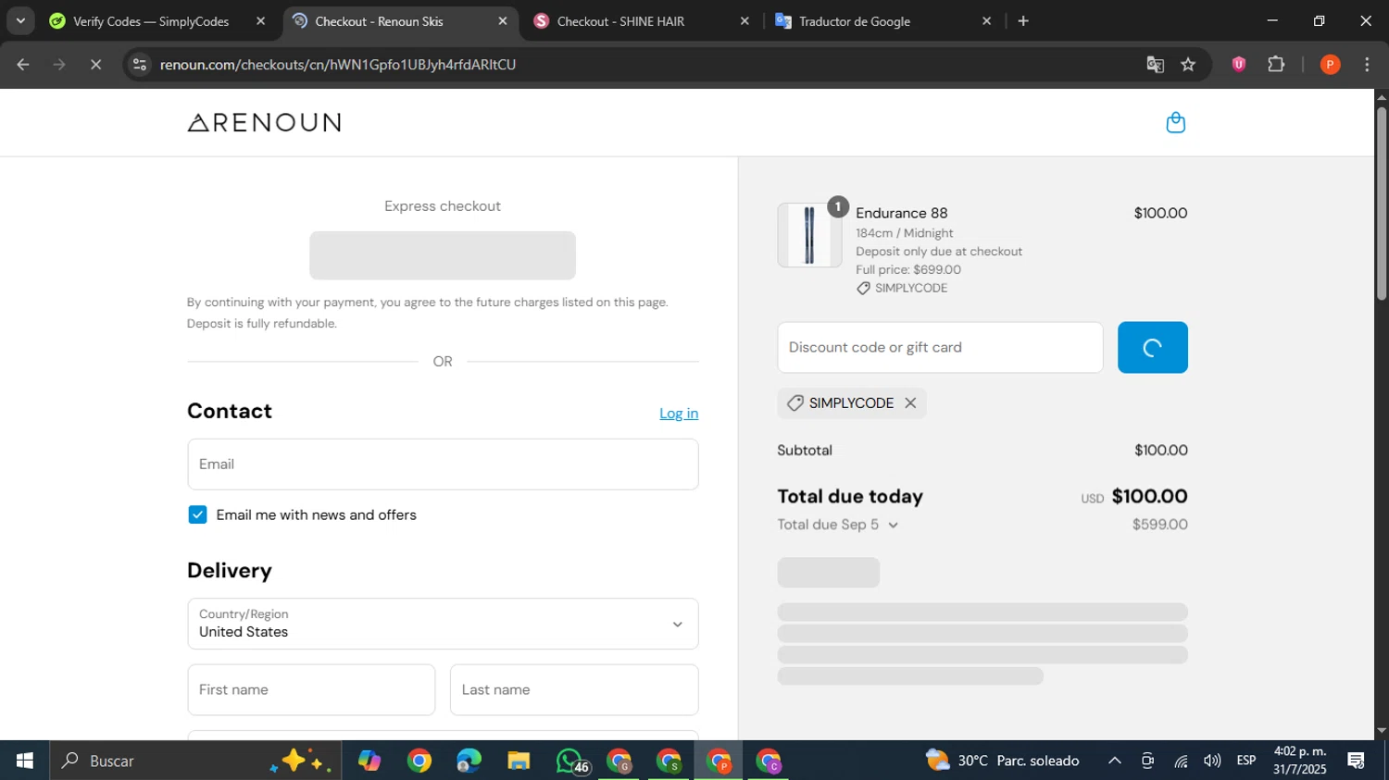Click the page vertical scrollbar
Image resolution: width=1389 pixels, height=780 pixels.
pyautogui.click(x=1382, y=204)
